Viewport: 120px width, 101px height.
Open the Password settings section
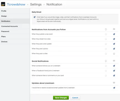point(15,32)
